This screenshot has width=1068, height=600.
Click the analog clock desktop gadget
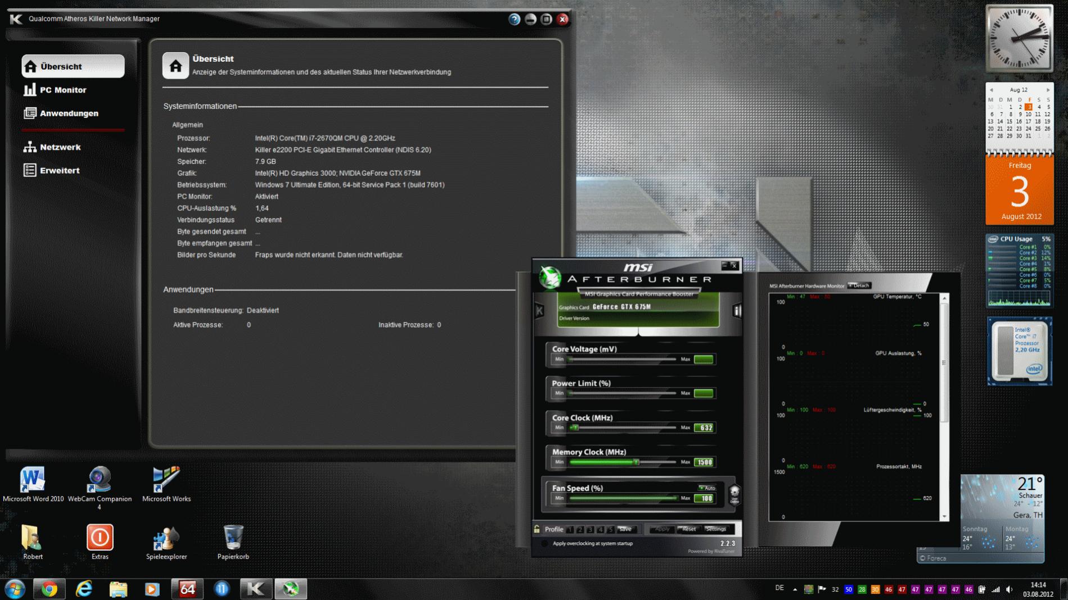[x=1019, y=38]
